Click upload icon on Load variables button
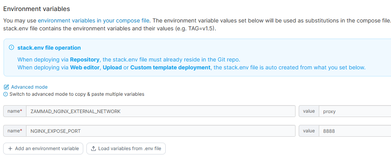Screen dimensions: 391x158 94,149
